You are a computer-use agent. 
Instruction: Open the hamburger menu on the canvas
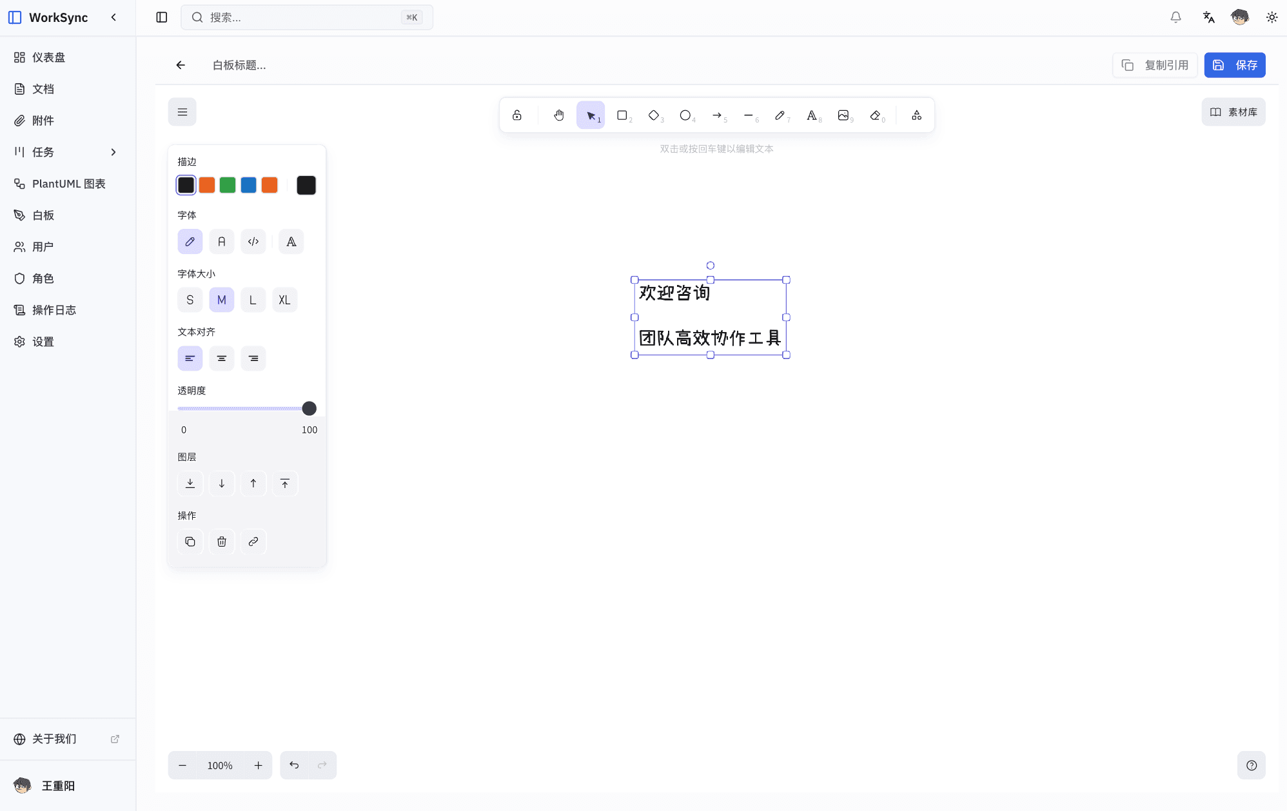(x=182, y=112)
